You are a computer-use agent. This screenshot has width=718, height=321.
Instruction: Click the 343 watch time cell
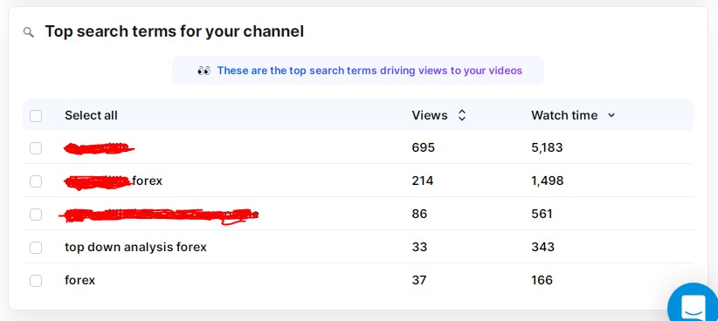click(542, 247)
